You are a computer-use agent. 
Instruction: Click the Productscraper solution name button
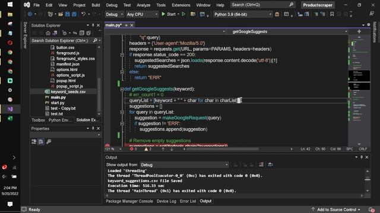click(x=318, y=5)
